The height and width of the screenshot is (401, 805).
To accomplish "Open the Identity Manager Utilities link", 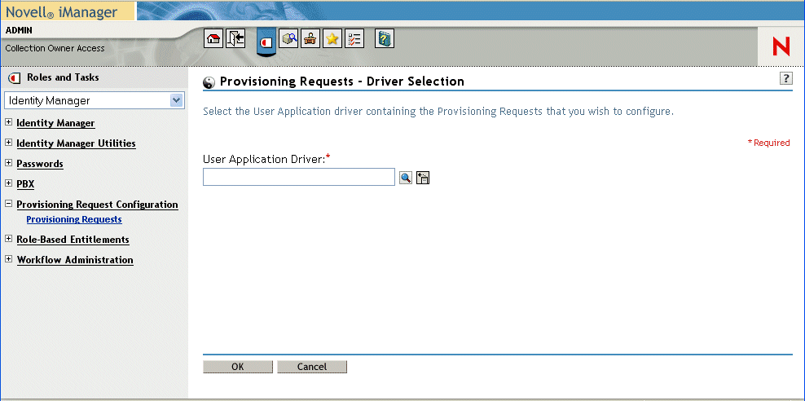I will tap(76, 143).
